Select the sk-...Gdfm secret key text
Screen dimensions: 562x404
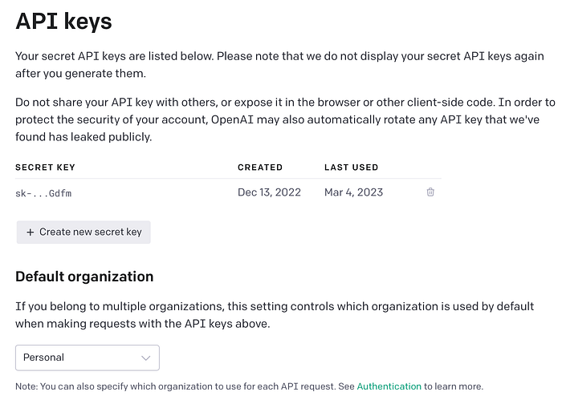pyautogui.click(x=43, y=194)
